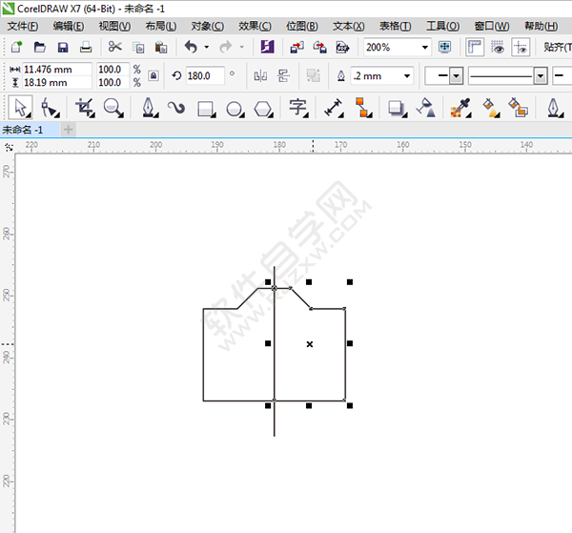Select the Drop Shadow tool
The width and height of the screenshot is (572, 533).
coord(397,109)
